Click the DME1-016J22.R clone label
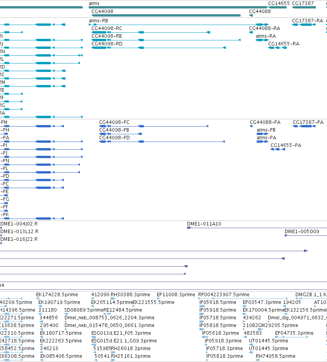The width and height of the screenshot is (327, 362). tap(19, 239)
